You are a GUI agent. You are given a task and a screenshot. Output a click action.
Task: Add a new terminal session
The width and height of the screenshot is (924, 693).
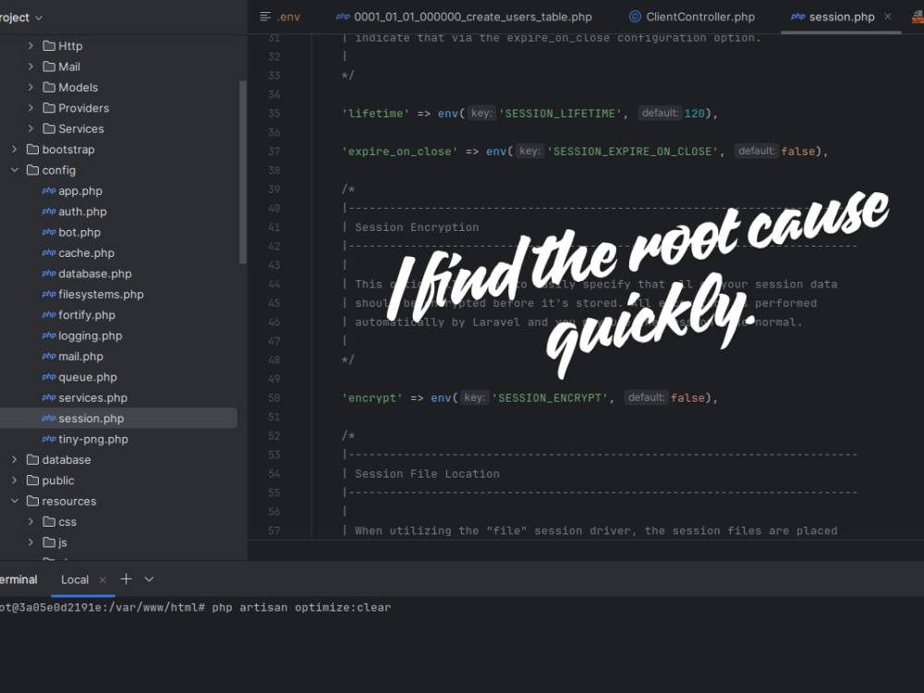(126, 579)
